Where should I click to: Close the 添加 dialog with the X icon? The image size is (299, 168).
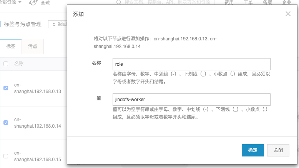288,14
